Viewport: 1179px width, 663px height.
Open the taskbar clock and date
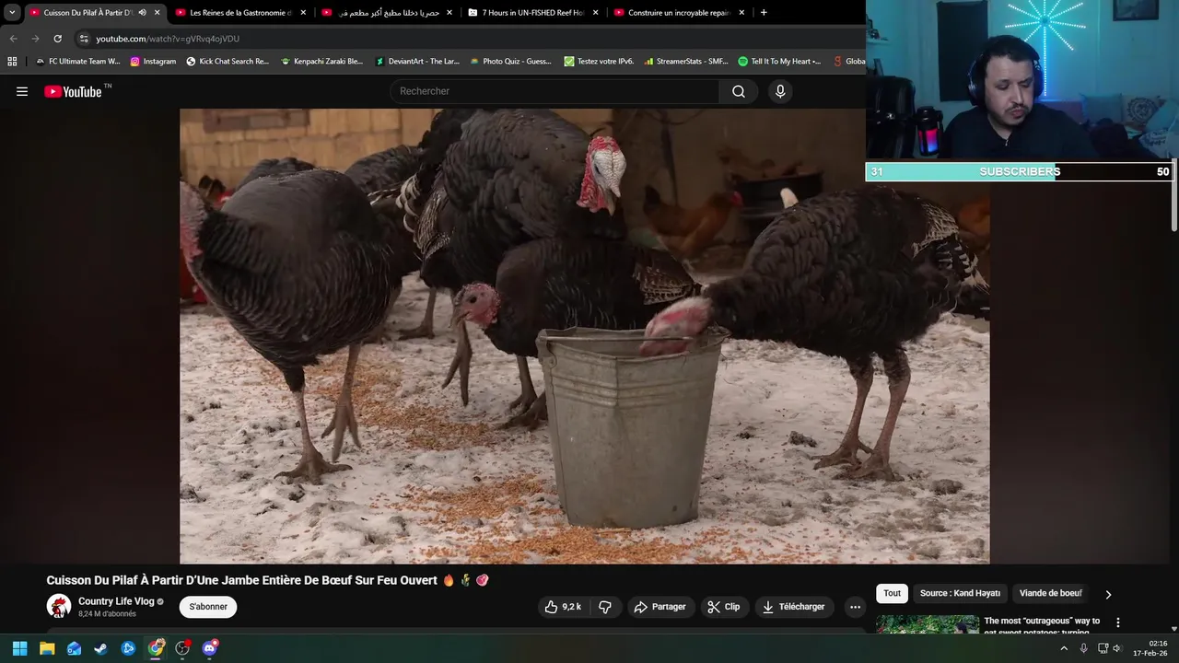1150,648
